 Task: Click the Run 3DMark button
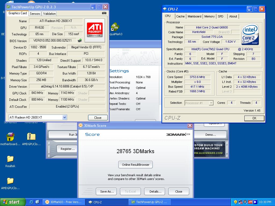(x=63, y=135)
